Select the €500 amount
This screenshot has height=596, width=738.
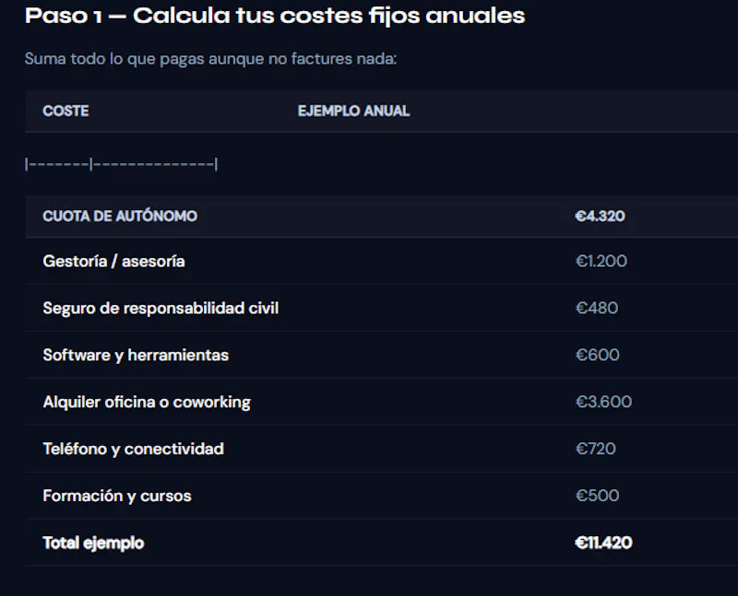pyautogui.click(x=597, y=496)
